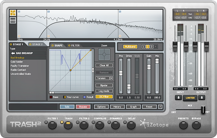Lock the input gain faders
217x138 pixels.
click(178, 98)
